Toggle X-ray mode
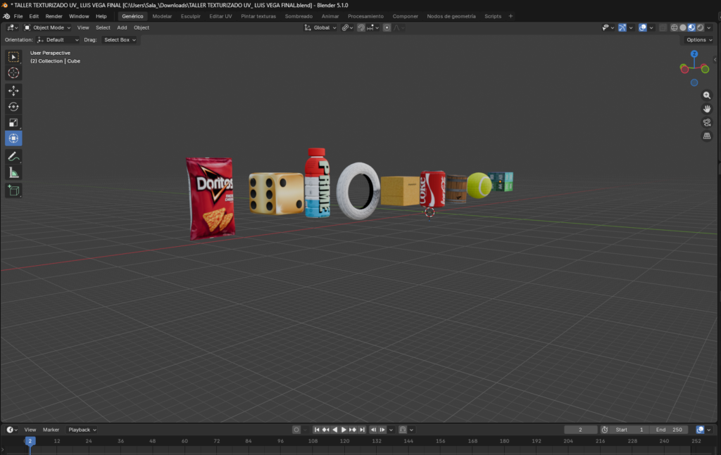 click(662, 27)
